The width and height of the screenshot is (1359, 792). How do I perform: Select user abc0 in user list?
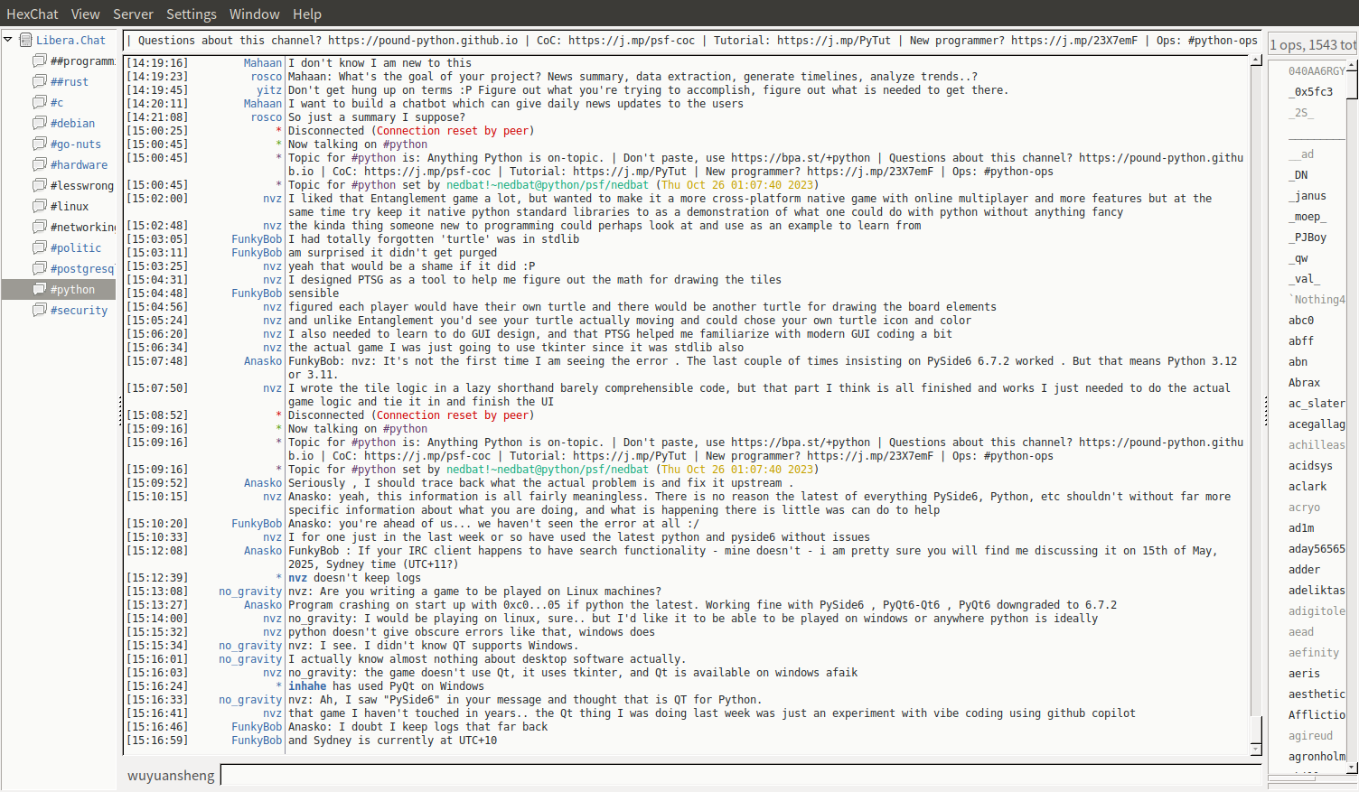pos(1301,321)
